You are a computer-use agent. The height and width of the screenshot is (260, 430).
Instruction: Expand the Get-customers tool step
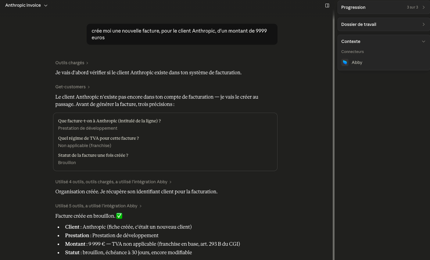click(72, 87)
